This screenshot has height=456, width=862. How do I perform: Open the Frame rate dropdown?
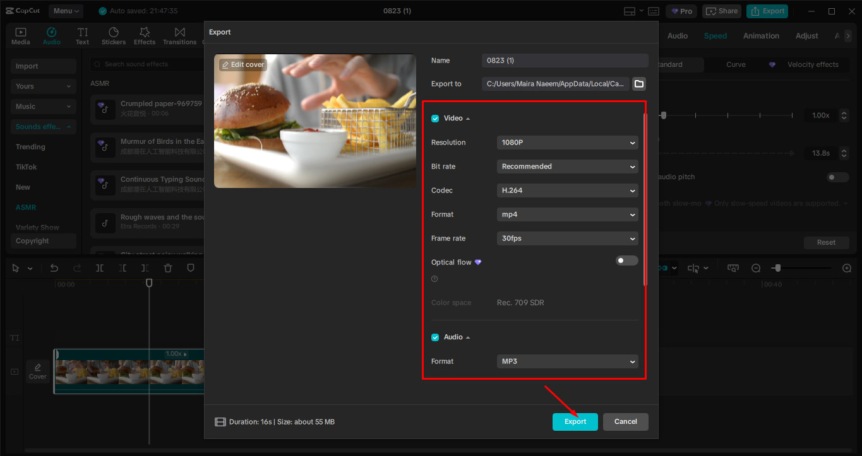pos(566,238)
